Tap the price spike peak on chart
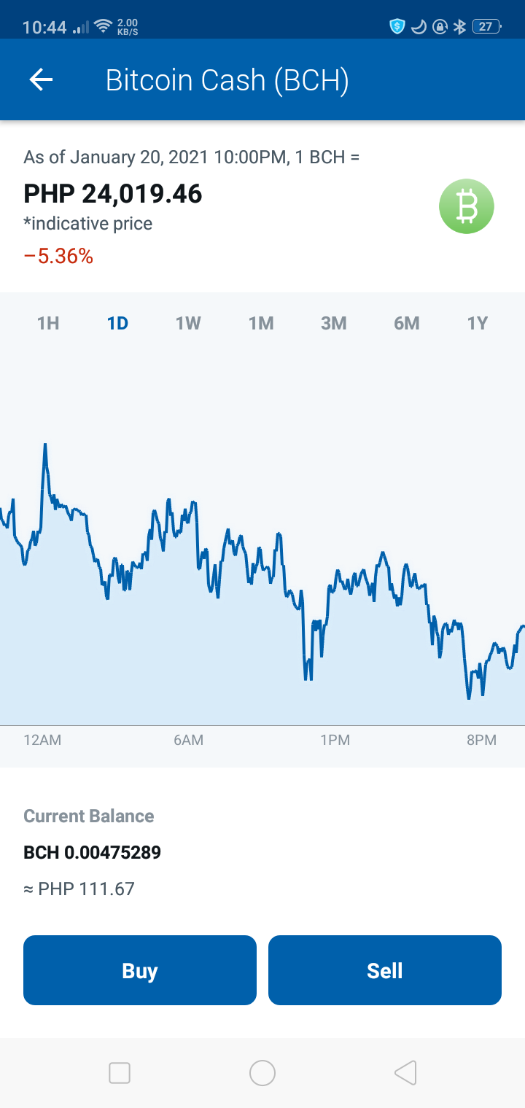This screenshot has width=525, height=1108. 45,444
